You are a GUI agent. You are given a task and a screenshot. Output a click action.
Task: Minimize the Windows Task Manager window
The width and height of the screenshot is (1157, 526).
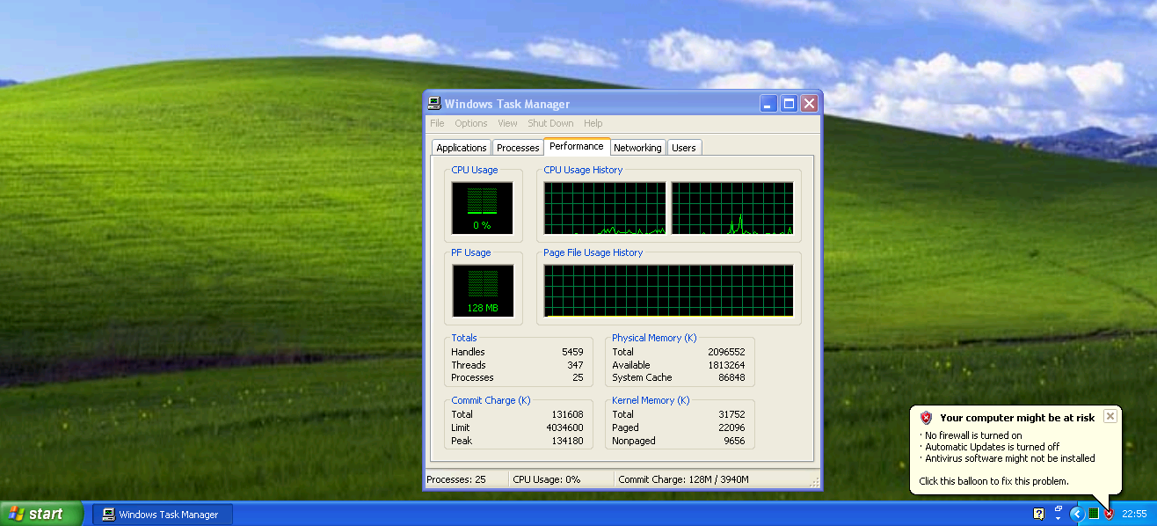(x=769, y=104)
